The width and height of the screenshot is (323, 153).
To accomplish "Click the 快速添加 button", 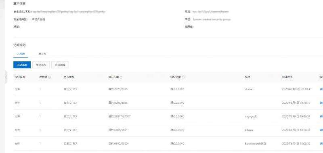I will 41,65.
